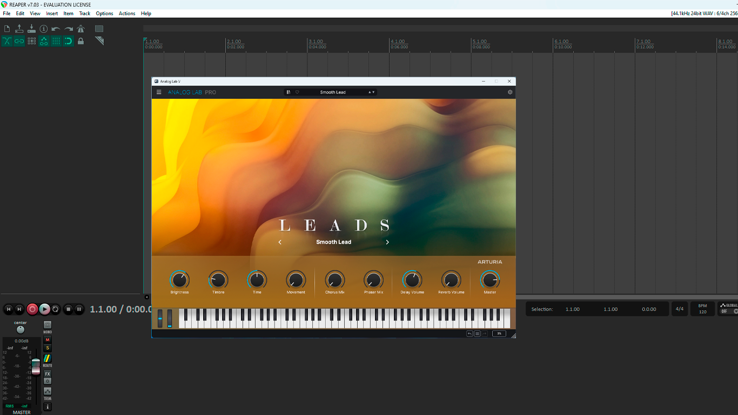Click master volume 0.00dB readout
The width and height of the screenshot is (738, 415).
click(x=22, y=341)
